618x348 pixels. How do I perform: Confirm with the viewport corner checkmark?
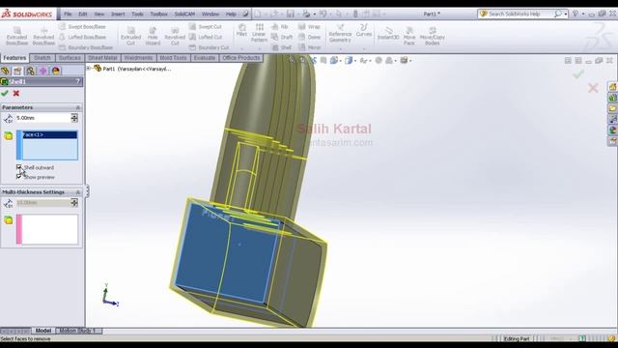pyautogui.click(x=578, y=73)
